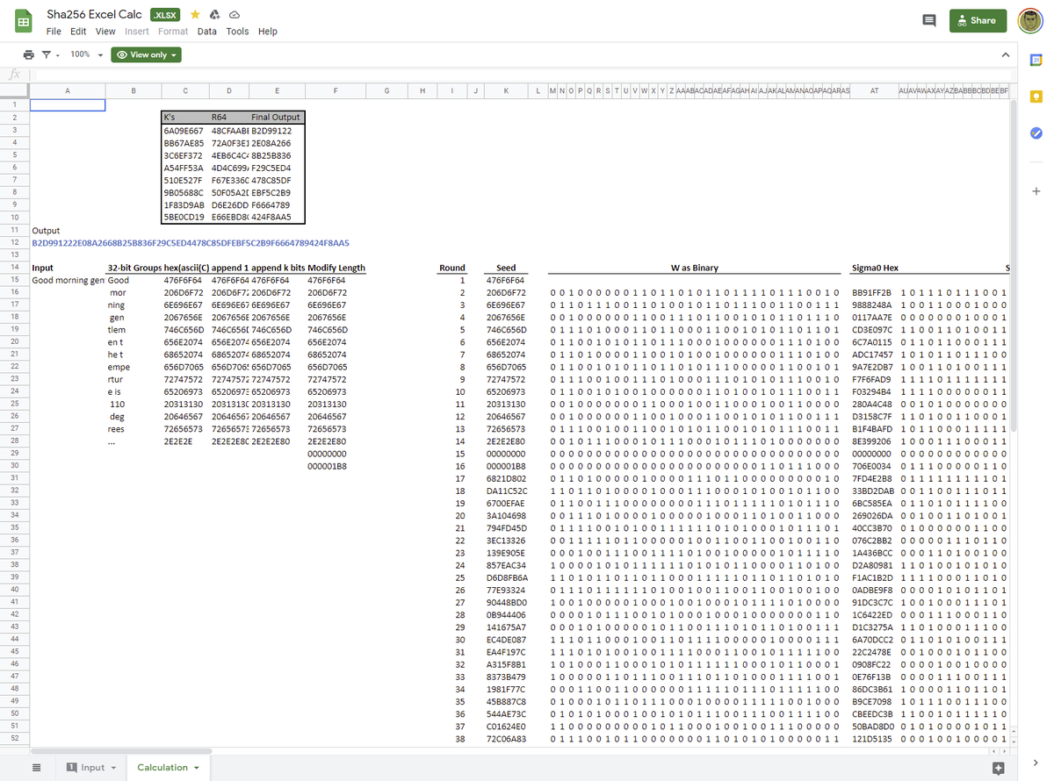Select column F header
Image resolution: width=1054 pixels, height=781 pixels.
coord(336,90)
